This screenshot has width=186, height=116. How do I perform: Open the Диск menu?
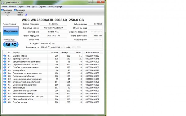tap(34, 6)
